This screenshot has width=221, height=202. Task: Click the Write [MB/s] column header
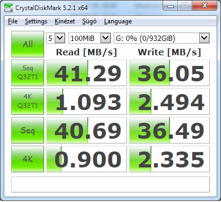[x=169, y=52]
